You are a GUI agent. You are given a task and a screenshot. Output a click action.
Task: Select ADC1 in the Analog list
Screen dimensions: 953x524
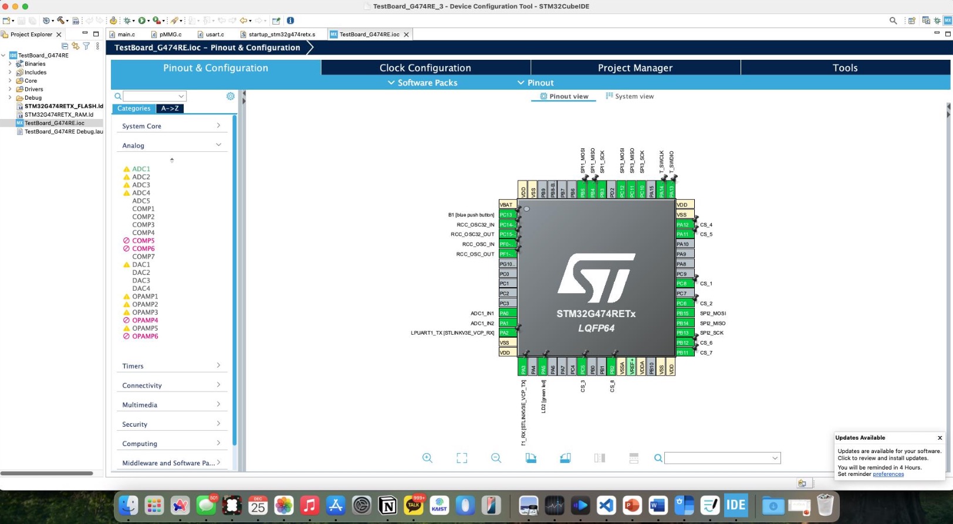tap(141, 169)
